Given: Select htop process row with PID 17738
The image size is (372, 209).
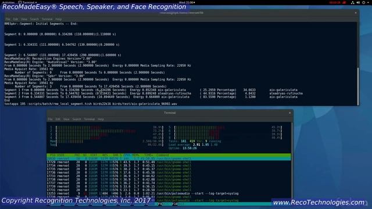Looking at the screenshot, I should tap(169, 179).
